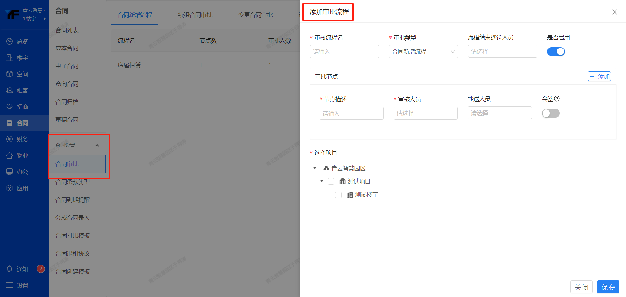Screen dimensions: 626x297
Task: Tick the 测试楼宇 checkbox
Action: tap(338, 195)
